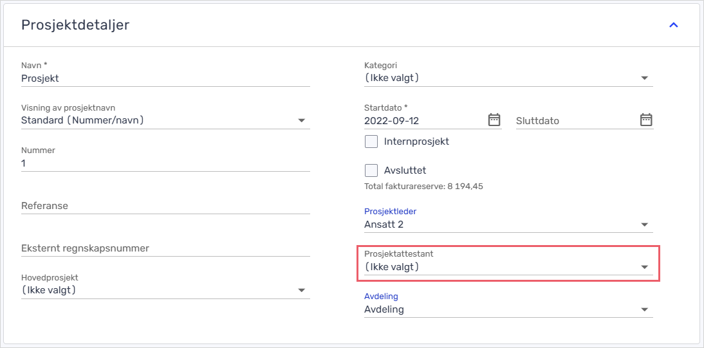Focus the Nummer input field

coord(165,163)
